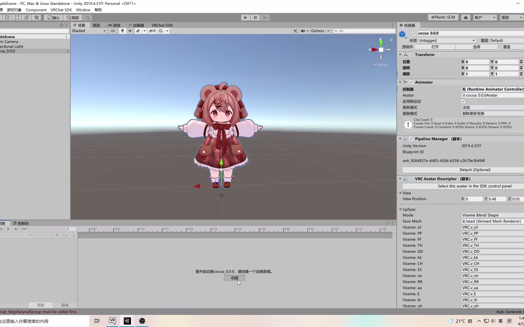This screenshot has height=327, width=524.
Task: Toggle the cocoa 0.0.0 active checkbox
Action: pyautogui.click(x=413, y=33)
